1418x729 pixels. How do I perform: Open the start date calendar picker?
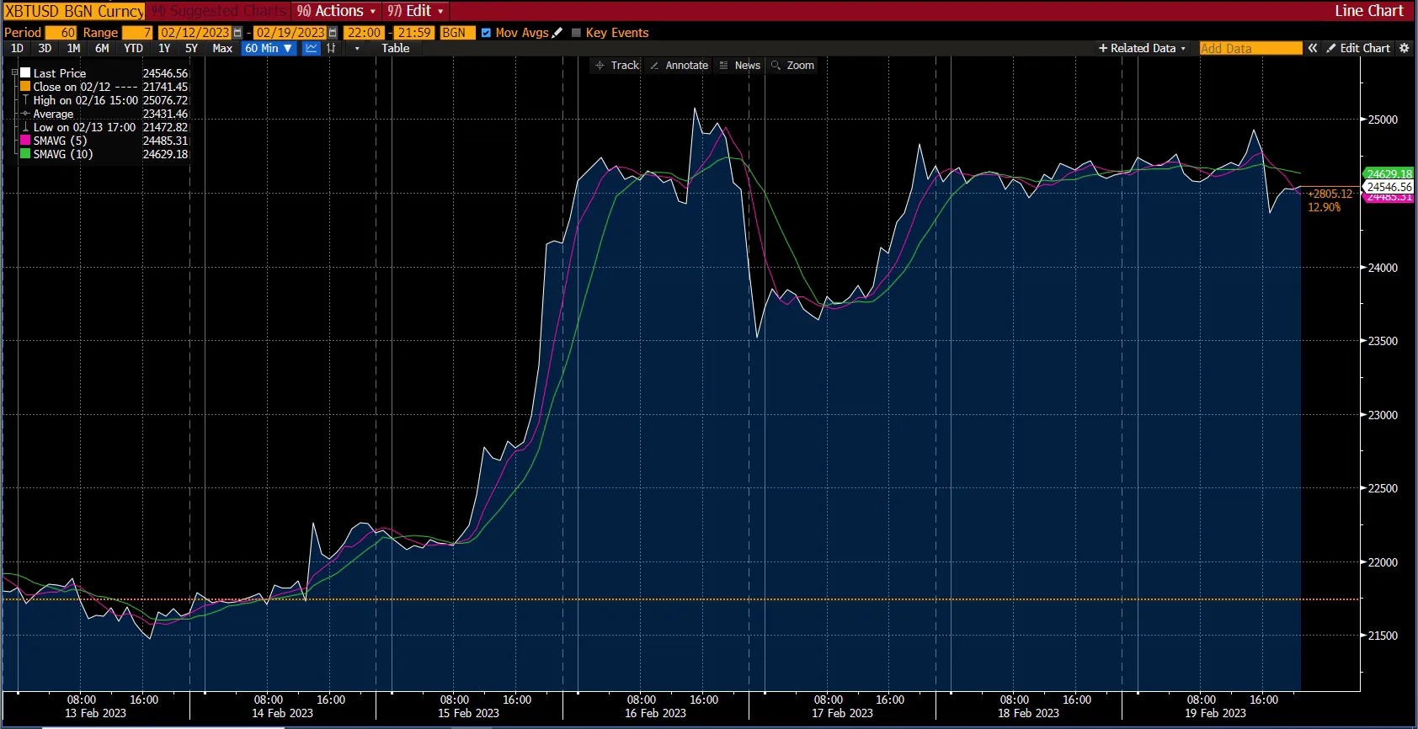click(237, 33)
